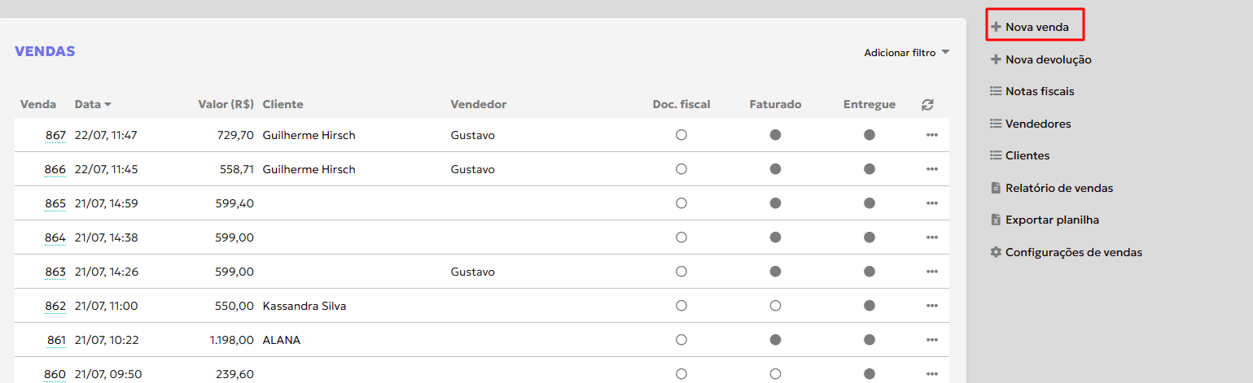
Task: Click the refresh icon in table header
Action: point(927,104)
